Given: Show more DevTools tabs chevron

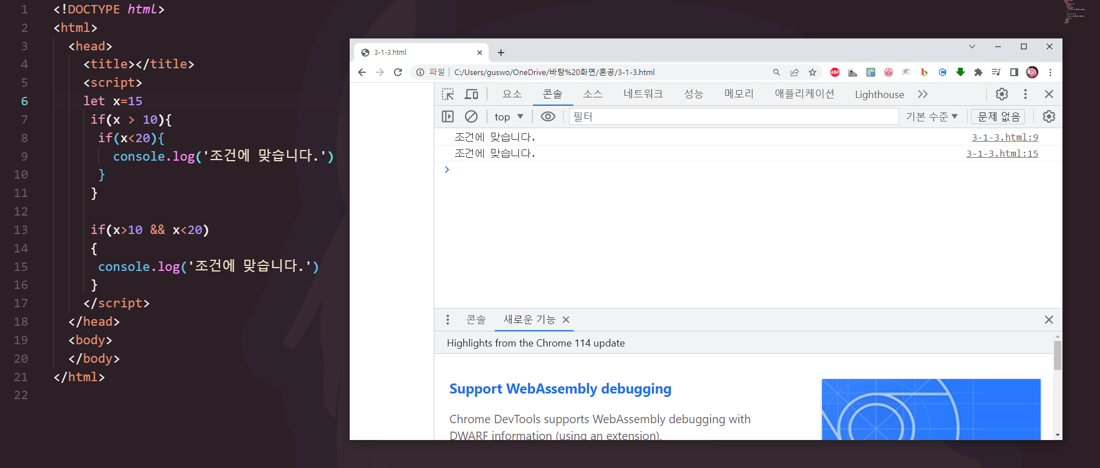Looking at the screenshot, I should [923, 94].
